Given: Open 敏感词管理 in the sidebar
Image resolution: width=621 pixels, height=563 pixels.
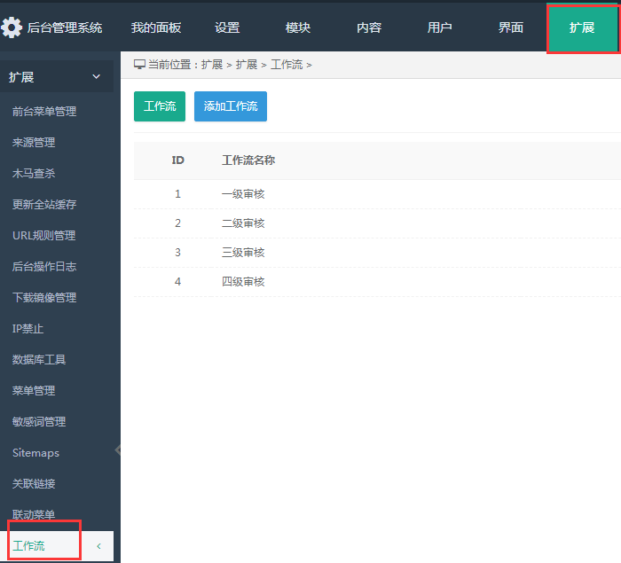Looking at the screenshot, I should pyautogui.click(x=39, y=422).
